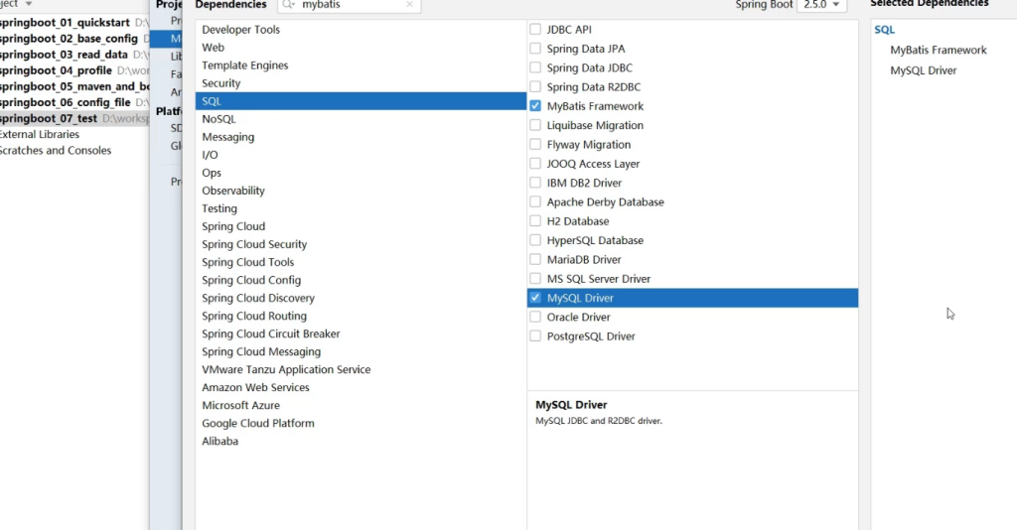Select the Alibaba category
1017x530 pixels.
pos(219,441)
